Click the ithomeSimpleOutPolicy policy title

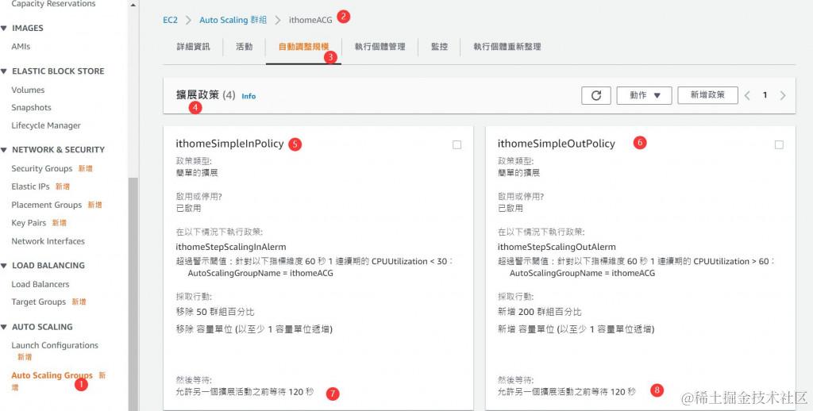tap(557, 144)
